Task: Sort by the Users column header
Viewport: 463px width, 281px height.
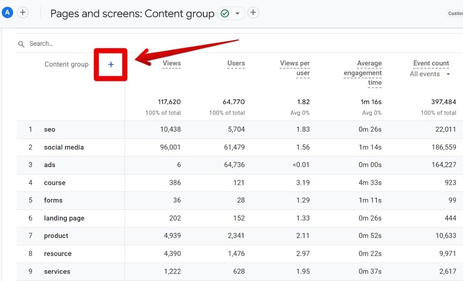Action: 236,63
